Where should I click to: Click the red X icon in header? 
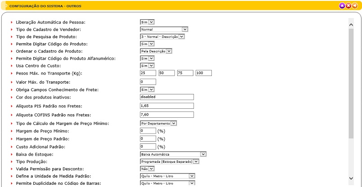349,5
